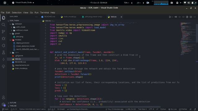Open the File menu

pyautogui.click(x=2, y=13)
